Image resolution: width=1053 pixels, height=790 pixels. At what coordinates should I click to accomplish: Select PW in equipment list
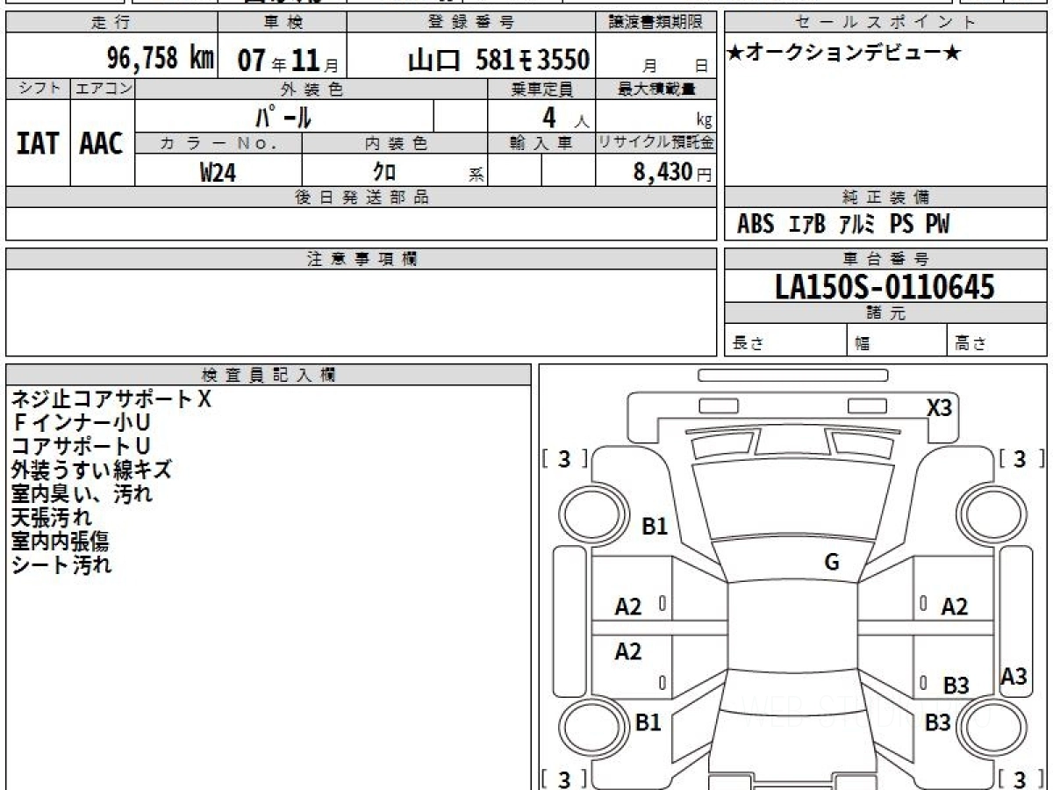[x=938, y=225]
